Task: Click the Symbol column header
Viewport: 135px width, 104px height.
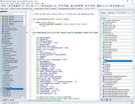Action: (x=117, y=18)
